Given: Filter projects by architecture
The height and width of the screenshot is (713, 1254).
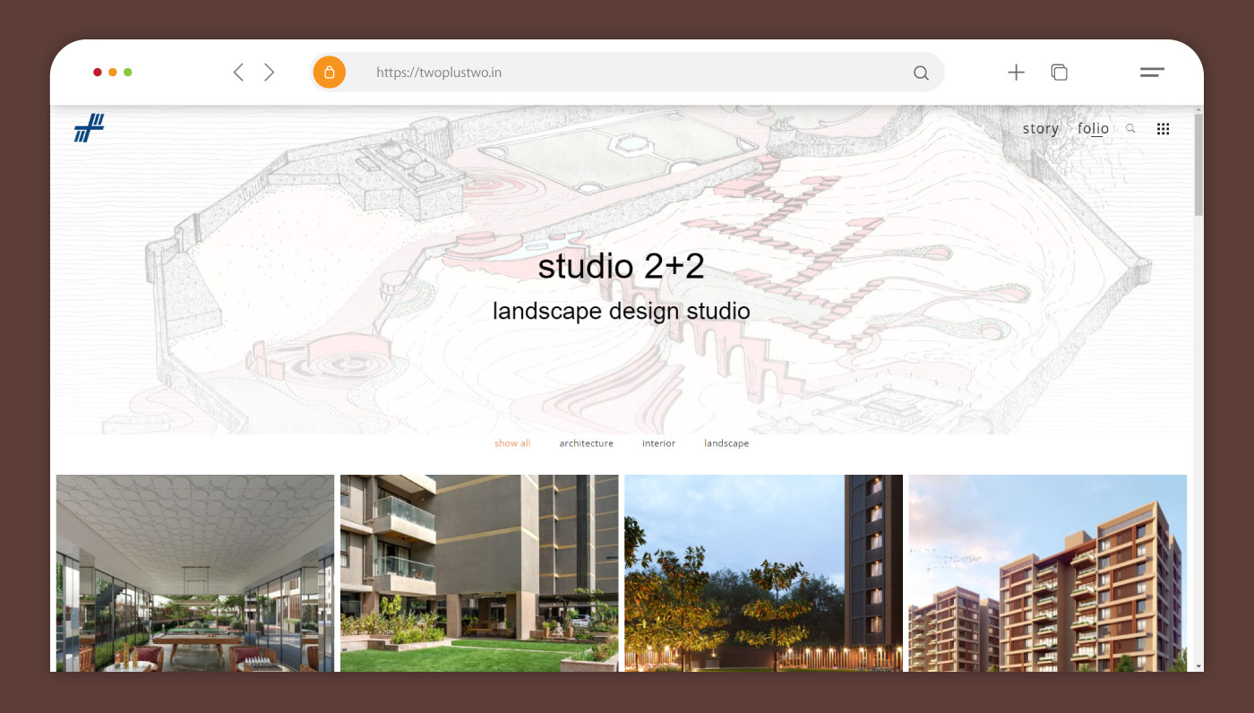Looking at the screenshot, I should tap(587, 443).
